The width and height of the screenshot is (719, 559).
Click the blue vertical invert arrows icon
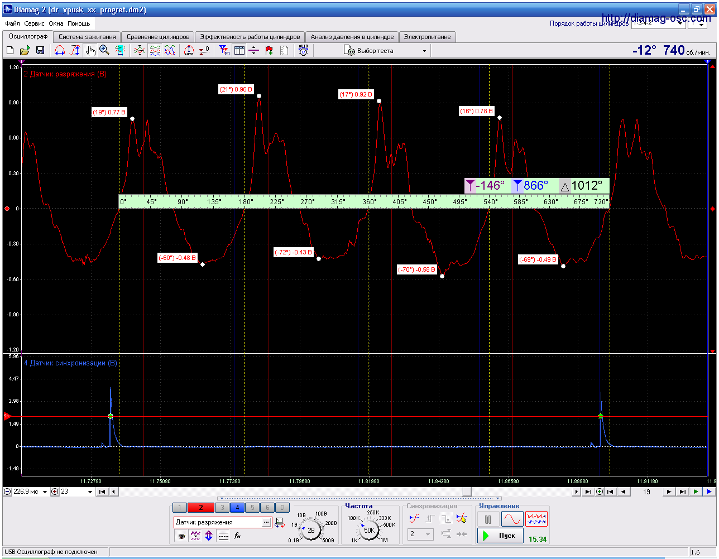209,536
